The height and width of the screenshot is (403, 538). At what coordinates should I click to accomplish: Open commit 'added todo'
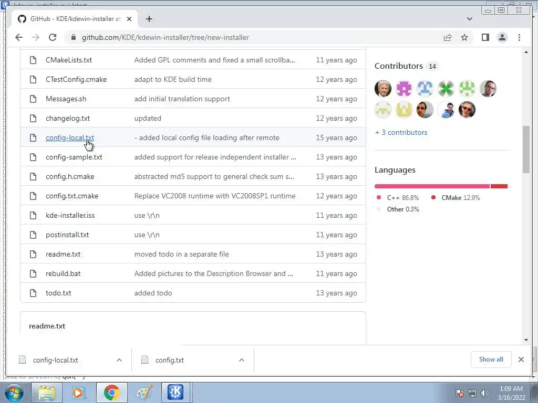pos(153,293)
